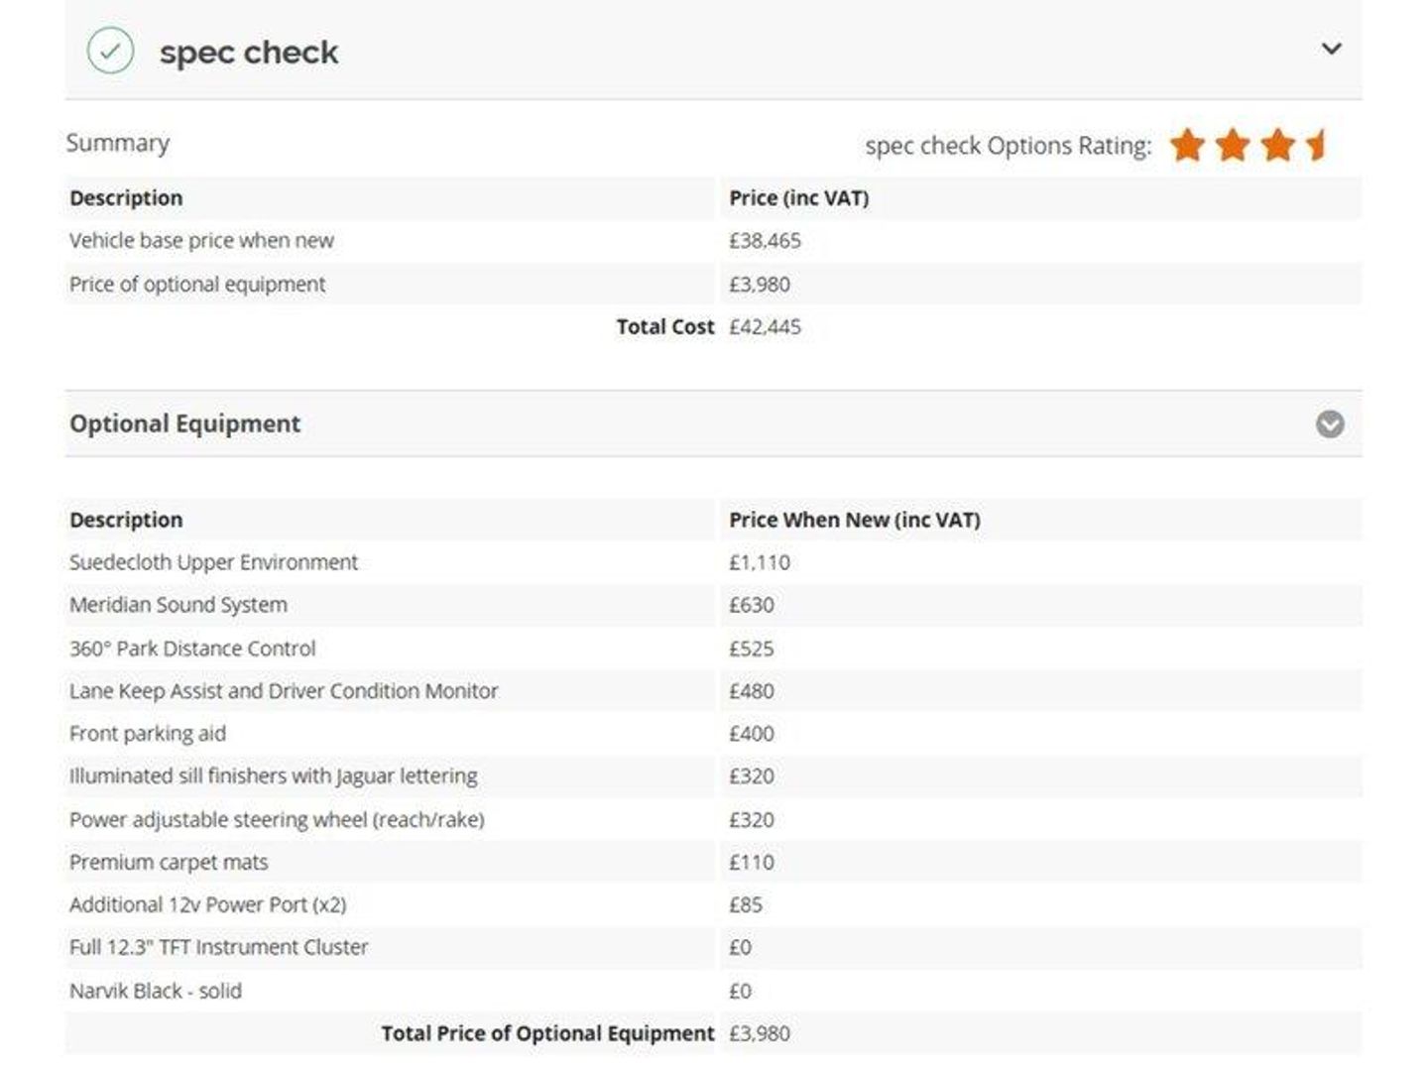
Task: Click the Optional Equipment section heading
Action: (x=184, y=424)
